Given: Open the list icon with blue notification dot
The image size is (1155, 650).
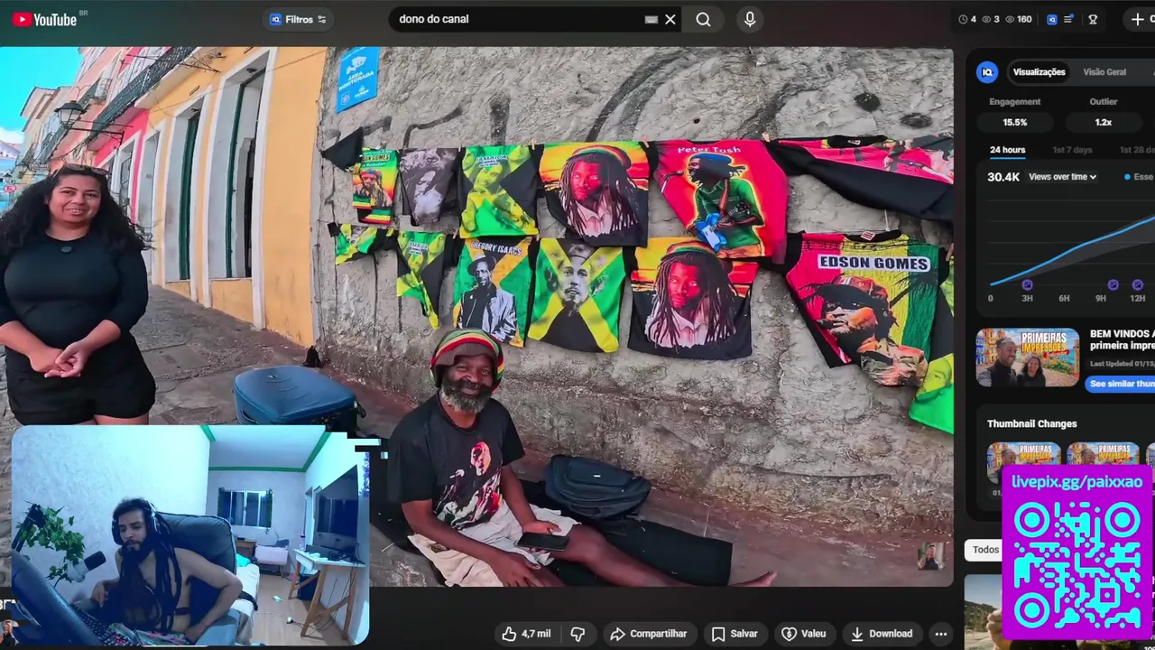Looking at the screenshot, I should pyautogui.click(x=1069, y=19).
